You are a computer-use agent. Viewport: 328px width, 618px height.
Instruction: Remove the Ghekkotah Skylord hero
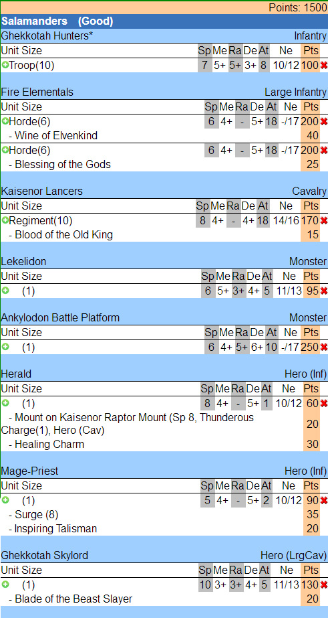coord(324,585)
